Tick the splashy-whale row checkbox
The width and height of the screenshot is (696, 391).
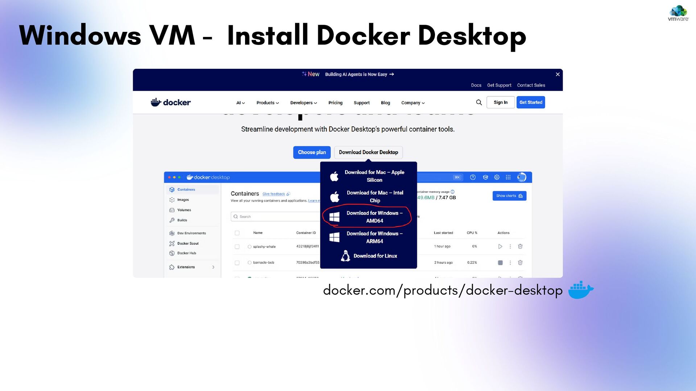point(237,247)
